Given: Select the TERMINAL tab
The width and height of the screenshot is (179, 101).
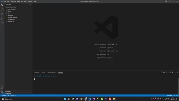Looking at the screenshot, I should tap(60, 72).
